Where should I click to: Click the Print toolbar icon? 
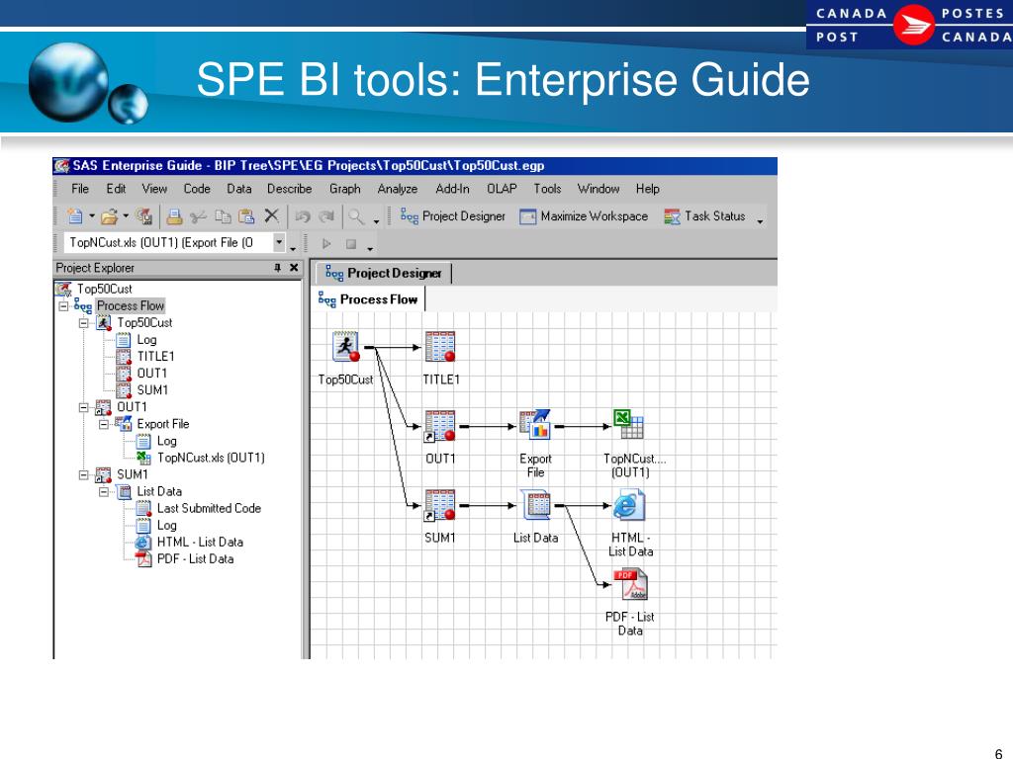point(174,216)
